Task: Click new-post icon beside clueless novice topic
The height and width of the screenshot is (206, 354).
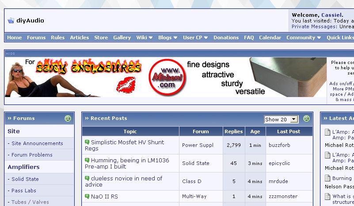Action: coord(87,178)
